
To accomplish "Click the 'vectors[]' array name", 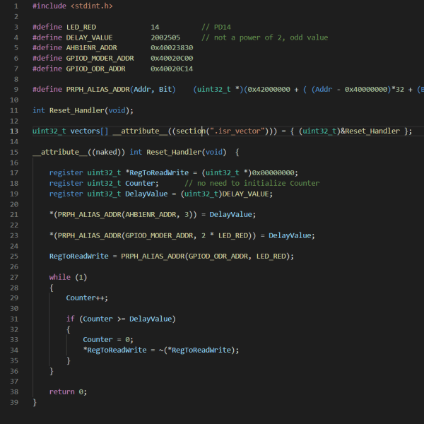I will point(90,131).
